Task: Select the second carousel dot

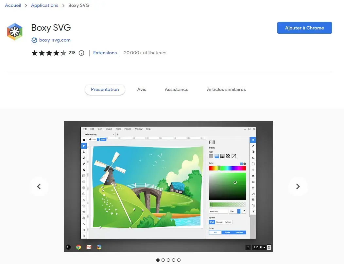Action: click(163, 260)
